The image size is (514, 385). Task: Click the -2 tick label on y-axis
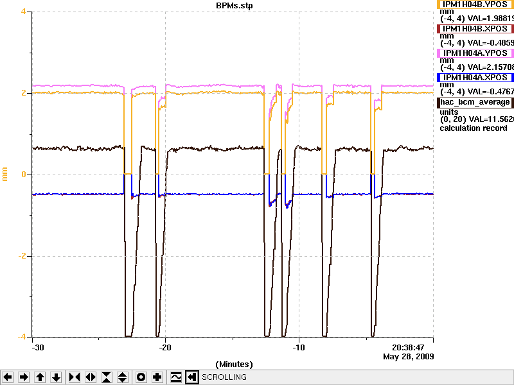coord(22,255)
